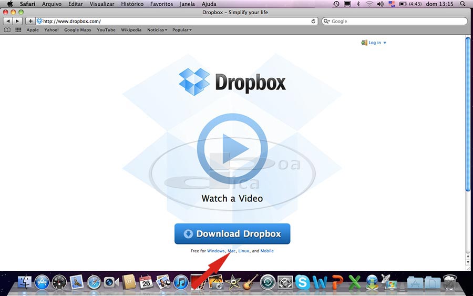This screenshot has width=473, height=296.
Task: Open Microsoft Word in the Dock
Action: pos(320,283)
